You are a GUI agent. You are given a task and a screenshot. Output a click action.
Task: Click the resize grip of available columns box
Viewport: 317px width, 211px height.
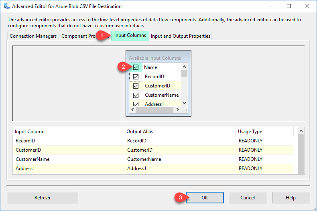point(185,111)
